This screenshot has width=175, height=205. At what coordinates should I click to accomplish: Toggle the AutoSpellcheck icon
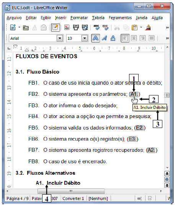tap(105, 28)
